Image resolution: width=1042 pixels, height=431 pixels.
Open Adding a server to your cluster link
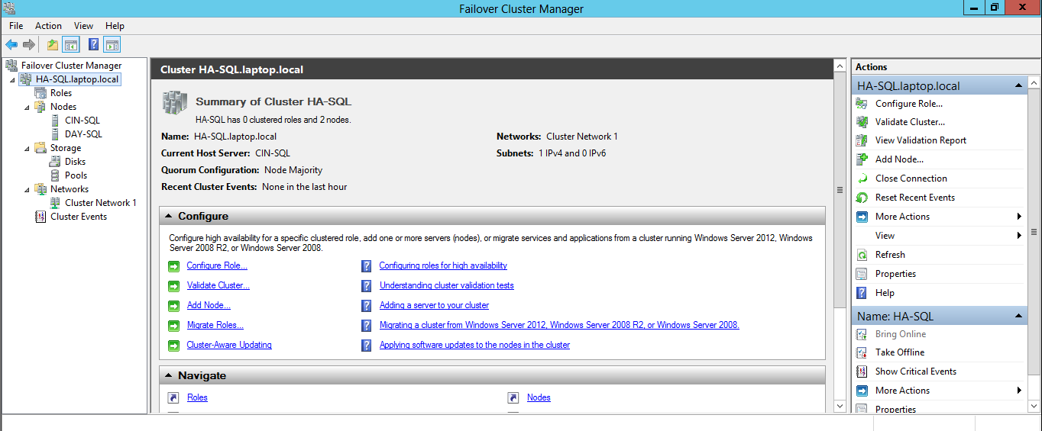[x=434, y=305]
